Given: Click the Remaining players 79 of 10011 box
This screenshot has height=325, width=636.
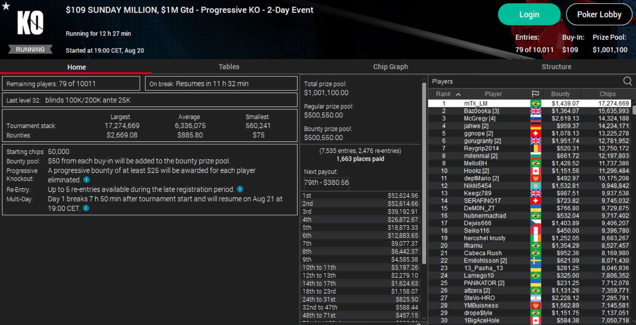Looking at the screenshot, I should coord(71,83).
